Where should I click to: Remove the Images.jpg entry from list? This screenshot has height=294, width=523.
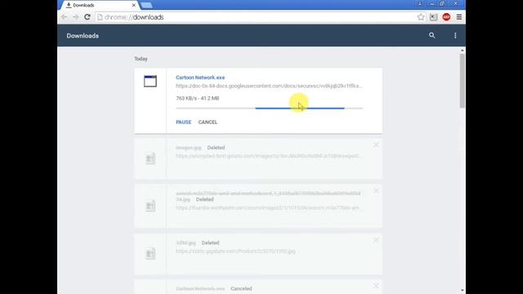coord(376,145)
